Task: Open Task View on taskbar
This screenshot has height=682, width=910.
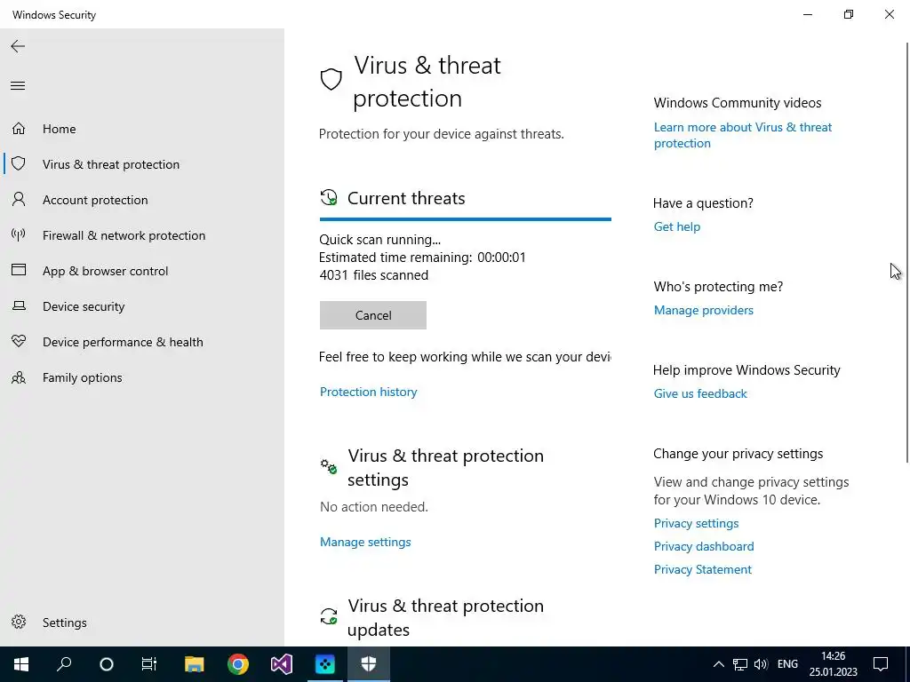Action: click(x=149, y=664)
